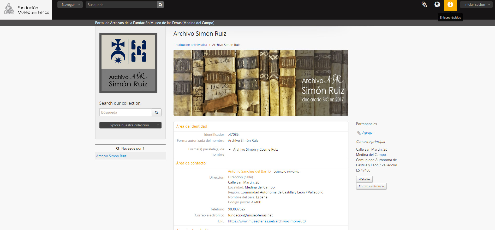This screenshot has height=230, width=495.
Task: Click Área de identidad section heading
Action: point(192,126)
